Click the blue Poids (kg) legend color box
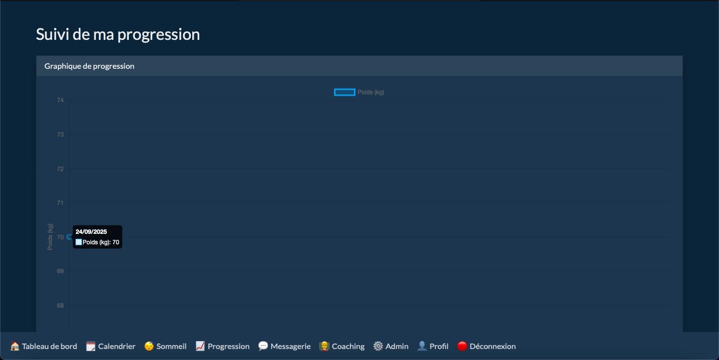The image size is (719, 360). [x=345, y=92]
